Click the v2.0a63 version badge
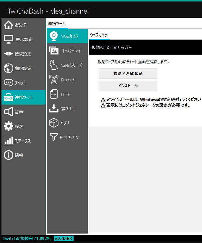Image resolution: width=202 pixels, height=243 pixels. pyautogui.click(x=63, y=238)
